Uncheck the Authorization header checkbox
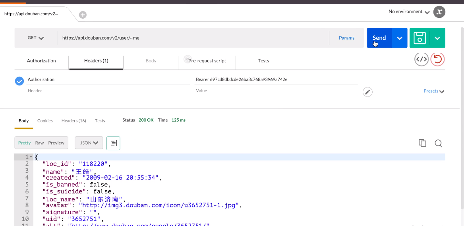Image resolution: width=464 pixels, height=226 pixels. (x=19, y=81)
